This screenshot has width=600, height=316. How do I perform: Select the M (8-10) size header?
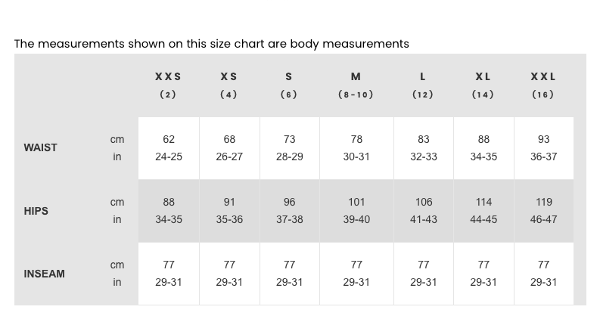point(356,85)
